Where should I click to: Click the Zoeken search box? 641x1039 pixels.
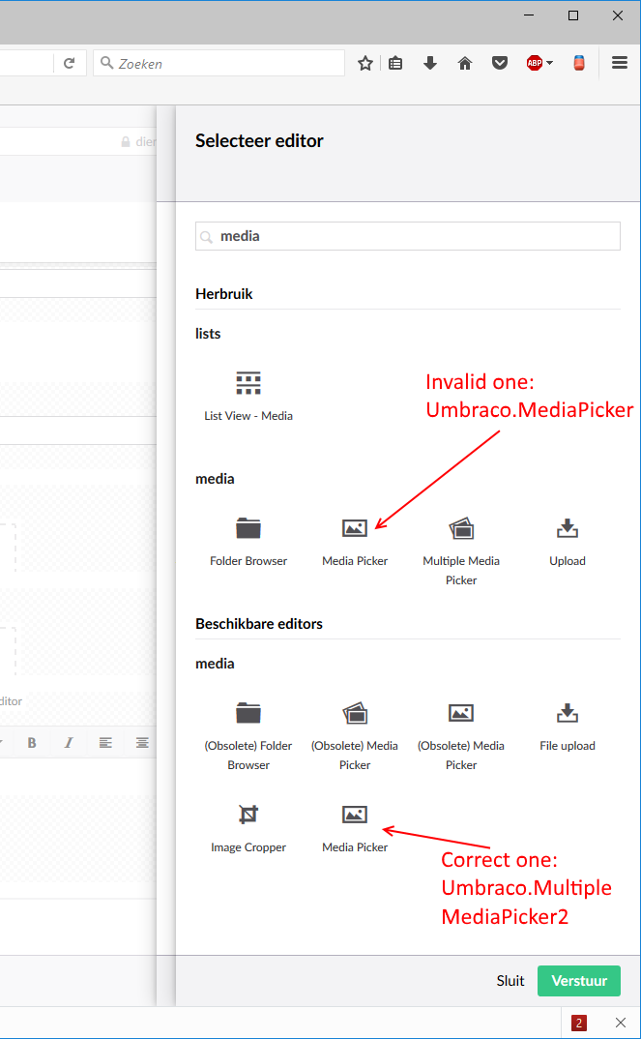(x=219, y=63)
